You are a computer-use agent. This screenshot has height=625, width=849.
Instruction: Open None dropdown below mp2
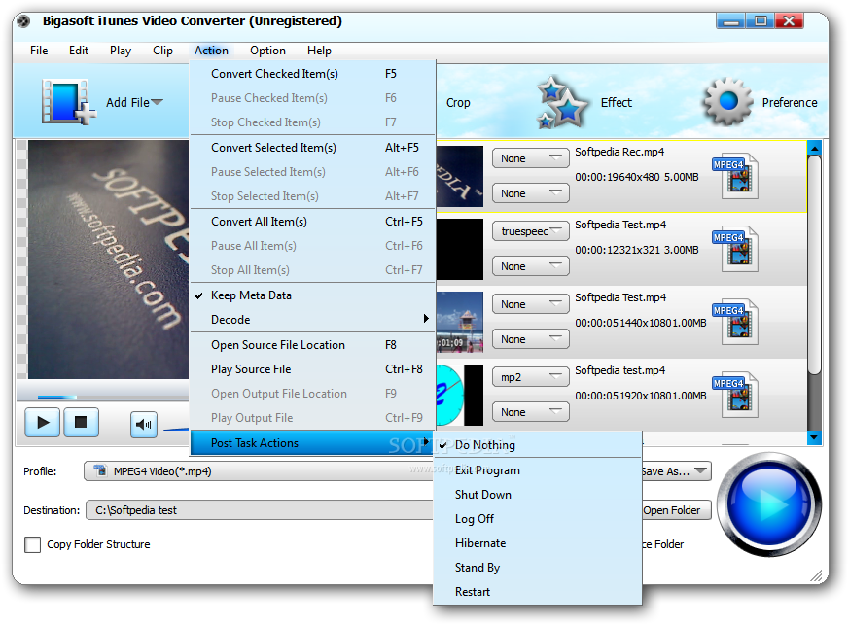pos(531,412)
